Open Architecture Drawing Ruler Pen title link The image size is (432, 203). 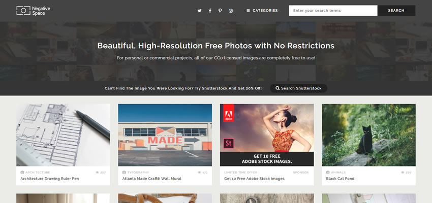point(50,179)
